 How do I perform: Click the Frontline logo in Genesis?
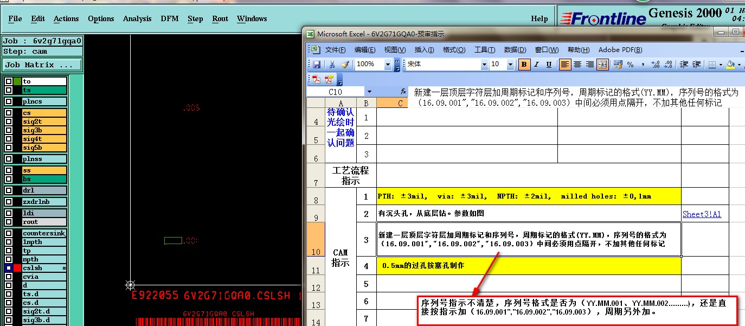tap(602, 18)
